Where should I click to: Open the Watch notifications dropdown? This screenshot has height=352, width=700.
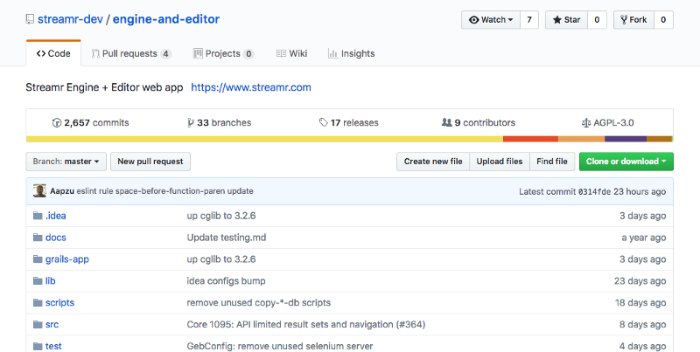tap(491, 19)
